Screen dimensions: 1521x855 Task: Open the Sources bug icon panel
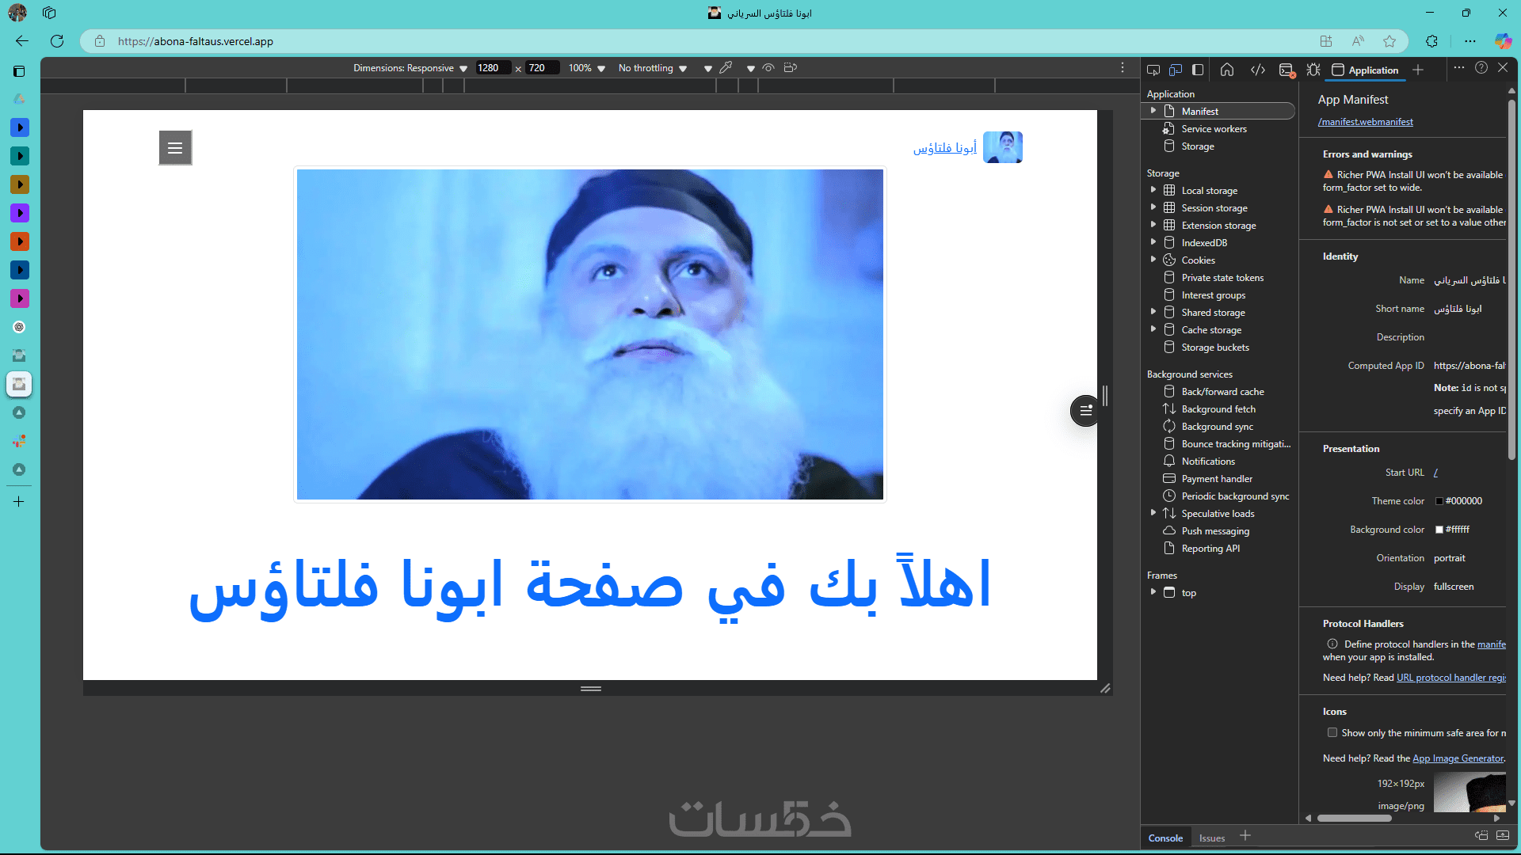click(x=1313, y=70)
